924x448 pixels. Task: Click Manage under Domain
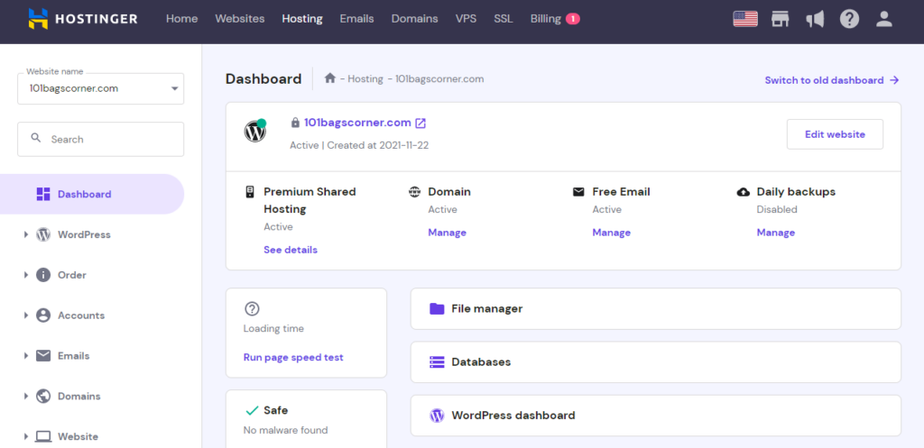click(x=448, y=233)
